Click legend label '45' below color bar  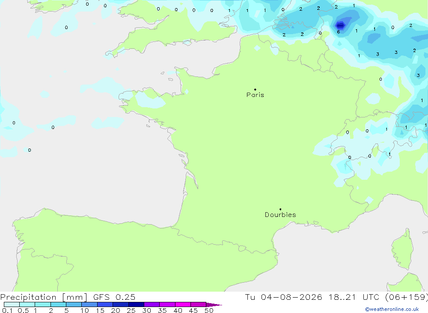pyautogui.click(x=193, y=310)
